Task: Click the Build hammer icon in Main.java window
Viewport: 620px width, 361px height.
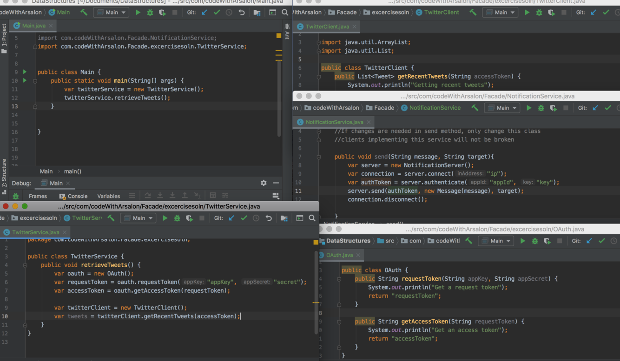Action: [84, 13]
